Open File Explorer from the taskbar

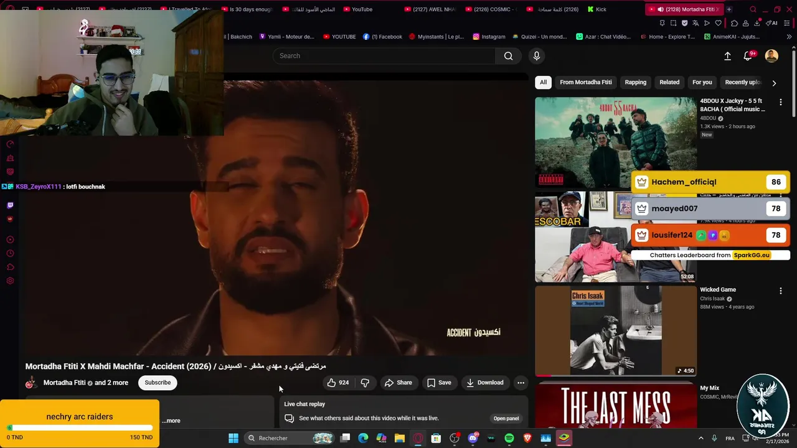tap(400, 438)
